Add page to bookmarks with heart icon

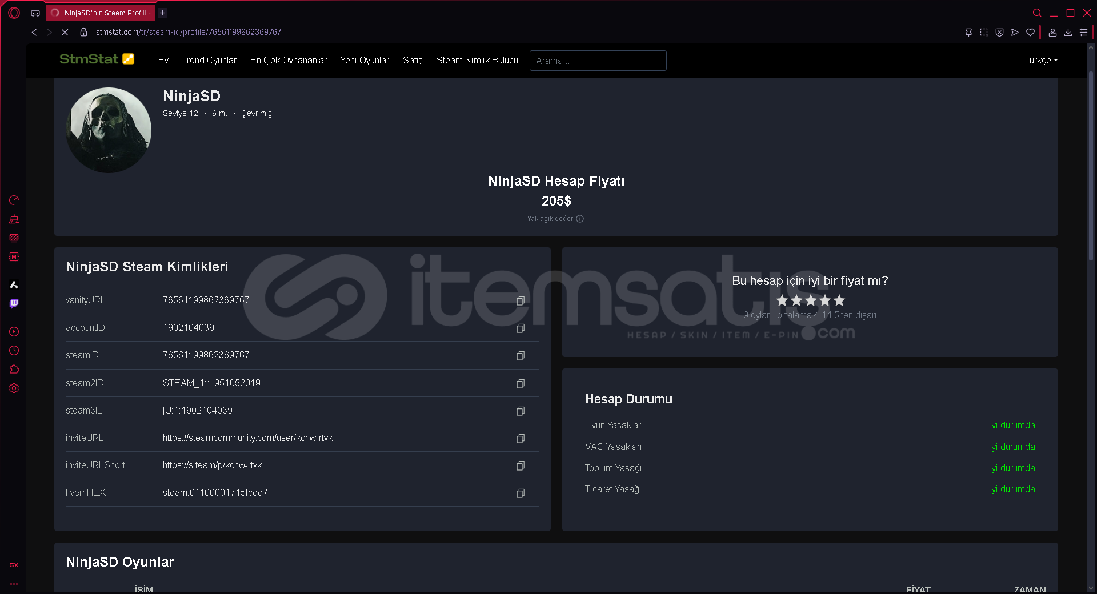(x=1030, y=32)
